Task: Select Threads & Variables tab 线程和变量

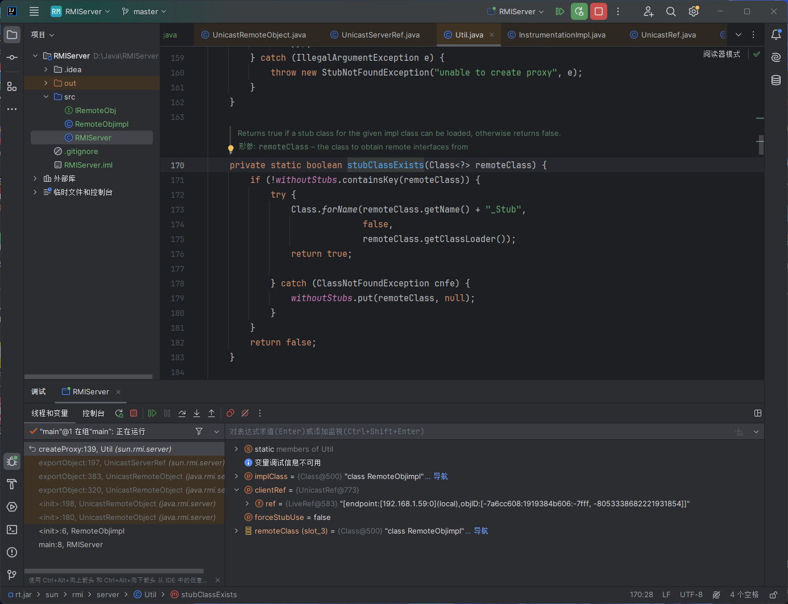Action: pyautogui.click(x=49, y=413)
